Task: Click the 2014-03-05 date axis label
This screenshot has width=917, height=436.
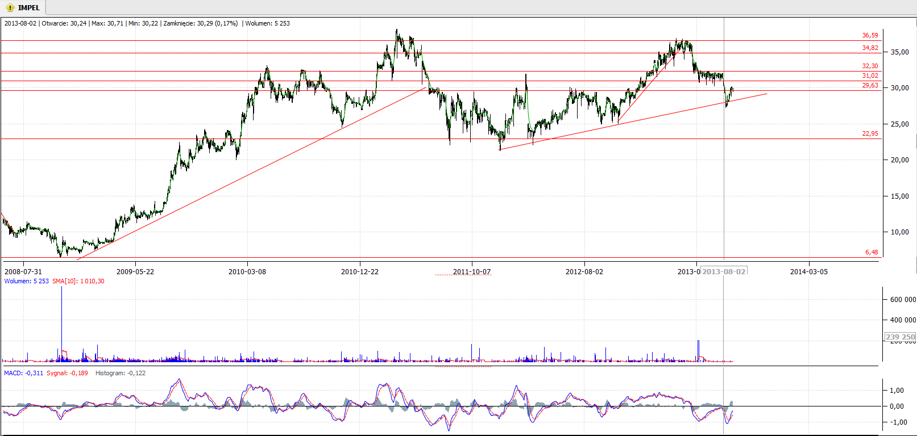Action: tap(809, 271)
